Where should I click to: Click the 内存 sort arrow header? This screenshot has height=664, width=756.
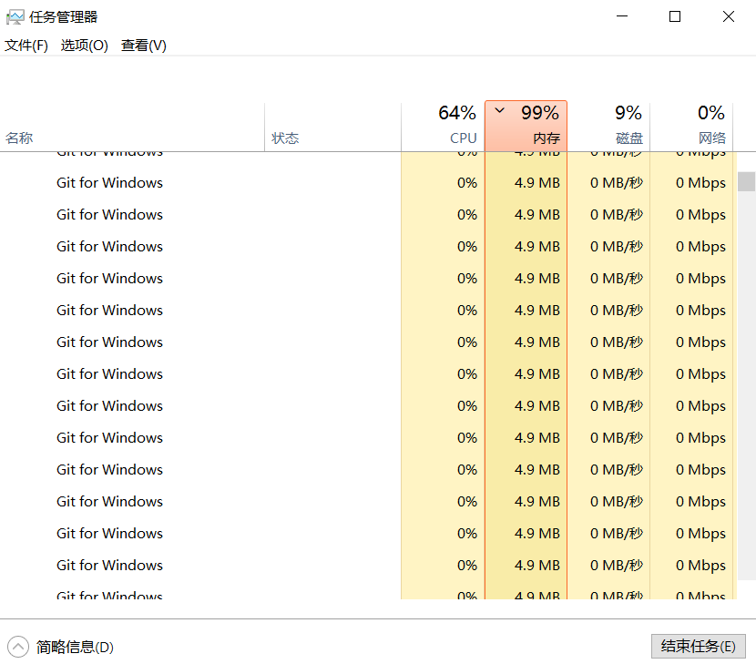point(526,127)
